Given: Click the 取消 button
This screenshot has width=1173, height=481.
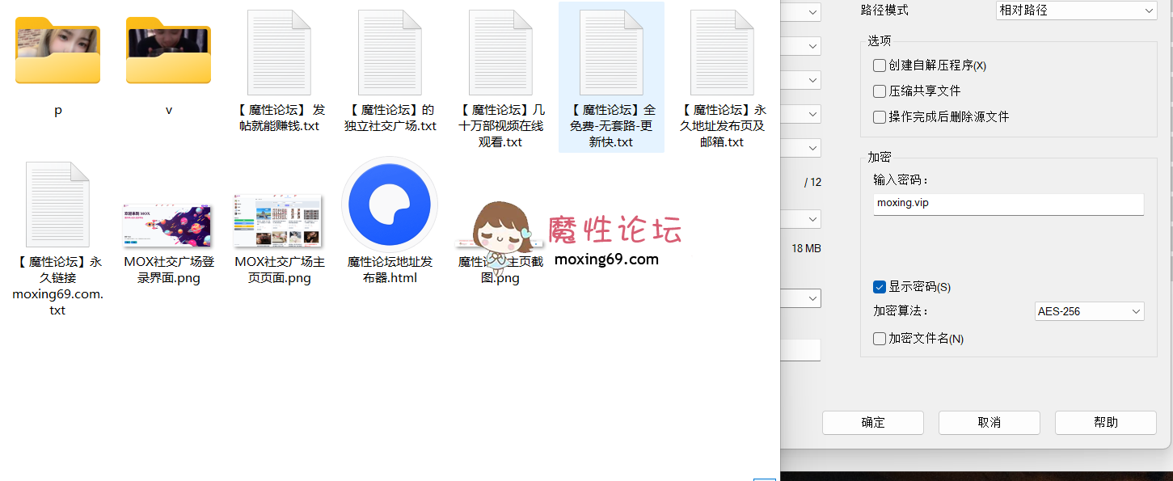Looking at the screenshot, I should point(989,423).
